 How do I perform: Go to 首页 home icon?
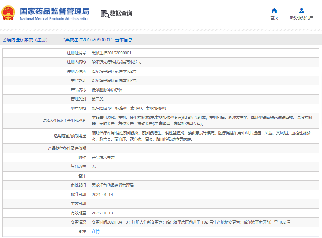[274, 11]
